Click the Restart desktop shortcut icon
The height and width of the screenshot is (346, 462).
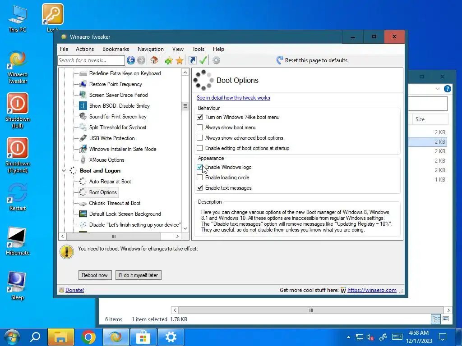pos(18,196)
